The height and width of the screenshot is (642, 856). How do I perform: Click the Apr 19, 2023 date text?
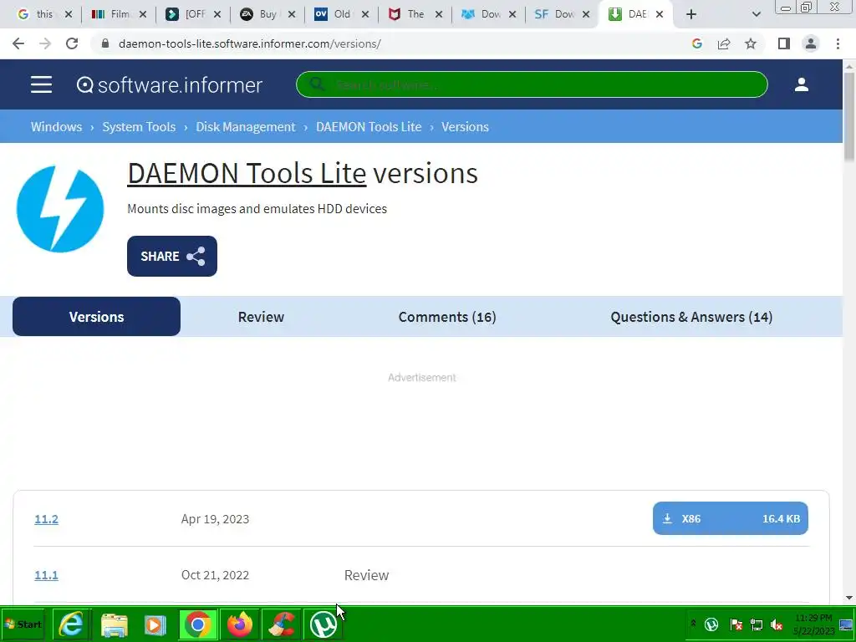coord(215,518)
